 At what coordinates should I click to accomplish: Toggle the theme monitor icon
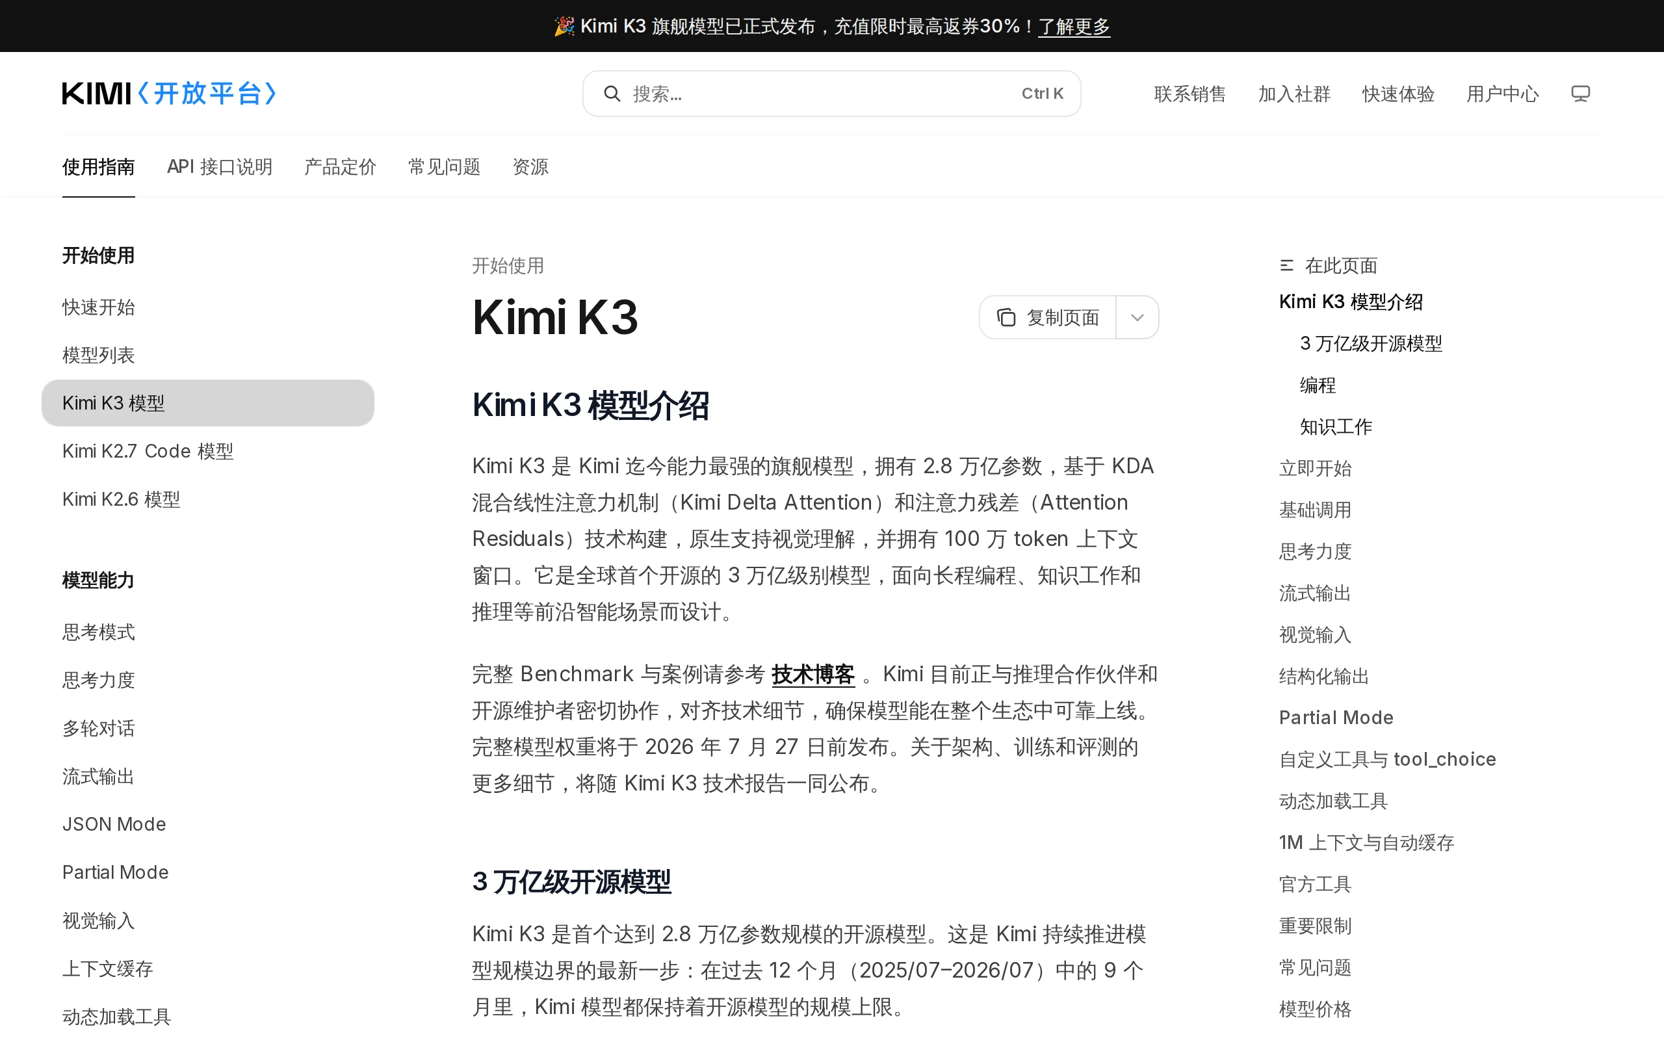click(x=1580, y=94)
